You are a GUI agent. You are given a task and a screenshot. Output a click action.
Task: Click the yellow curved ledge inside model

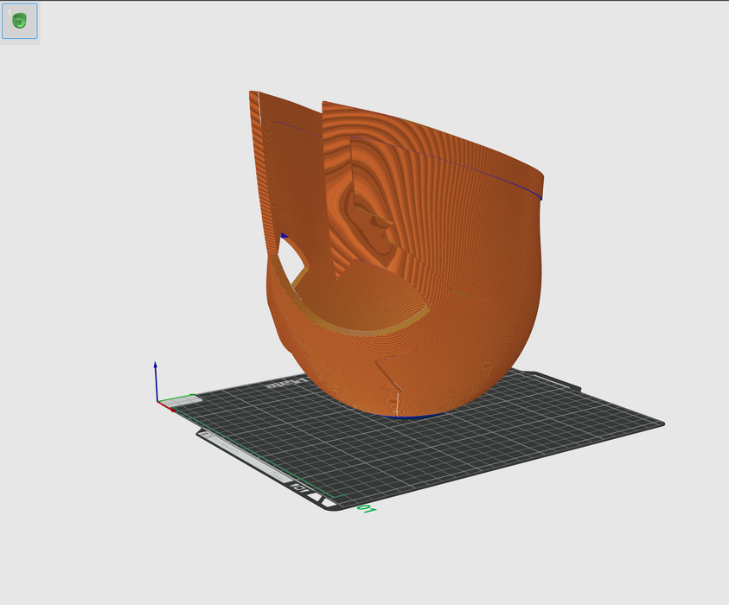pos(380,326)
